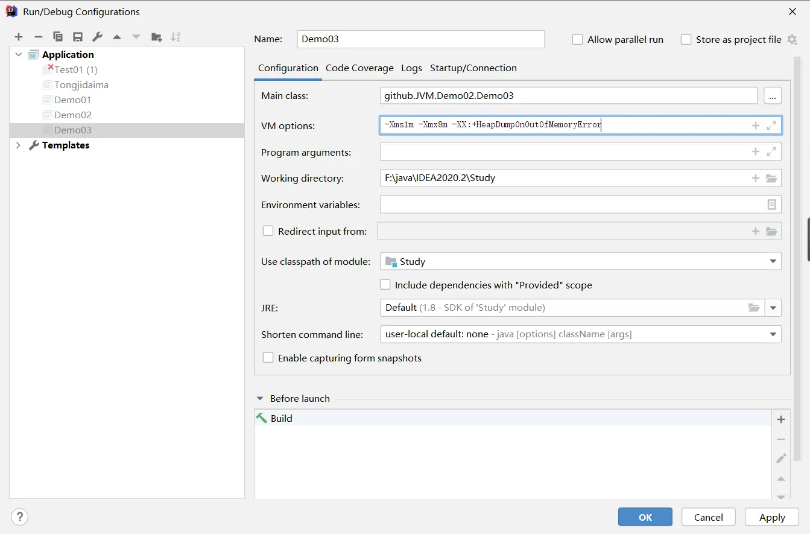Enable Allow parallel run checkbox

pos(578,40)
